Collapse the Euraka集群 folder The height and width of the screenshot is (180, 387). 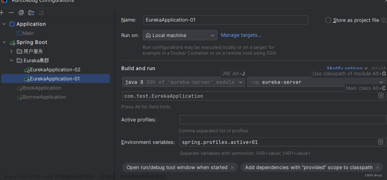(x=11, y=60)
